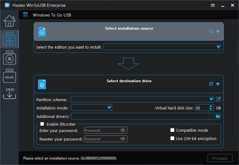Viewport: 239px width, 165px height.
Task: Select the Windows To Go USB sidebar icon
Action: [x=9, y=39]
